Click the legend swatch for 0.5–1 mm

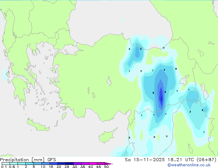tap(14, 164)
